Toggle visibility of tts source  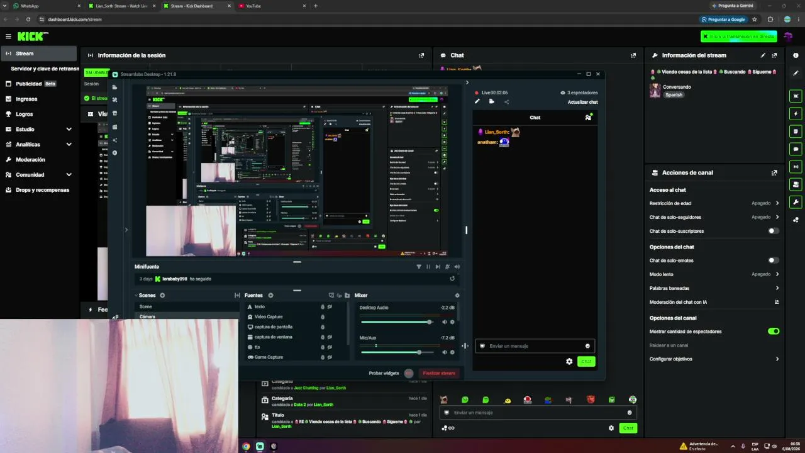pyautogui.click(x=330, y=347)
